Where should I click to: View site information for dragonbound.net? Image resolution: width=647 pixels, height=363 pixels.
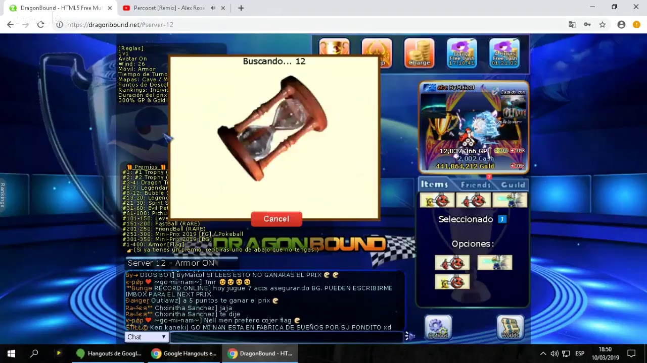[x=59, y=25]
